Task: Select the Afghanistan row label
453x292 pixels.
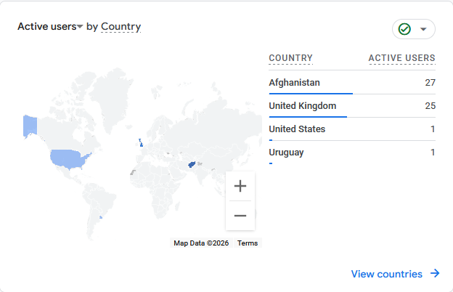Action: click(x=294, y=83)
